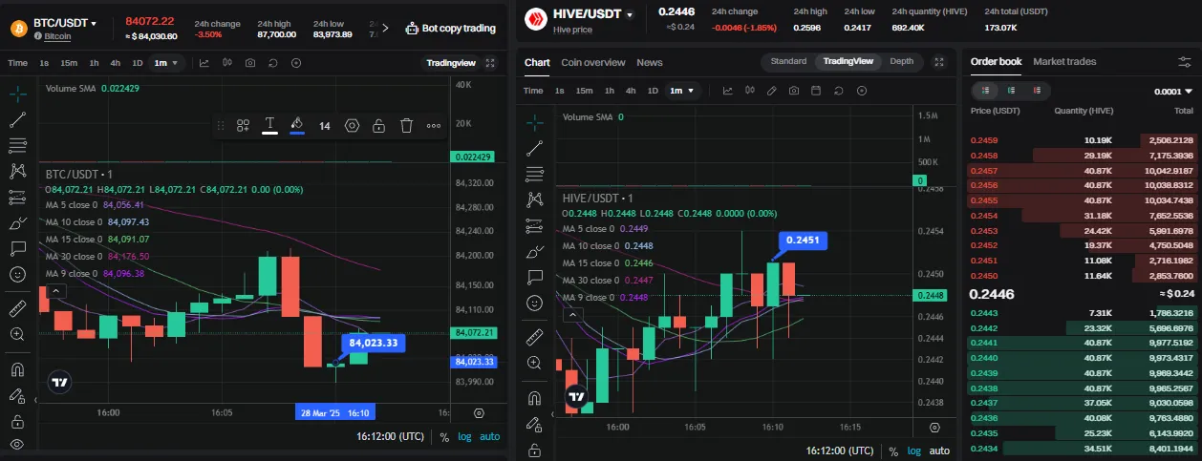Screen dimensions: 1202x461
Task: Open pattern drawing tools on BTC chart
Action: coord(17,172)
